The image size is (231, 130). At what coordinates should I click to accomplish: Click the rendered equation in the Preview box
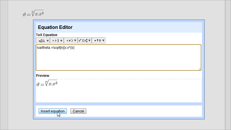click(x=47, y=84)
